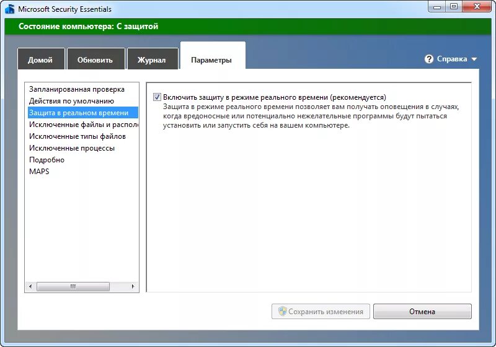Viewport: 496px width, 347px height.
Task: Switch to the Домой tab
Action: pos(41,59)
